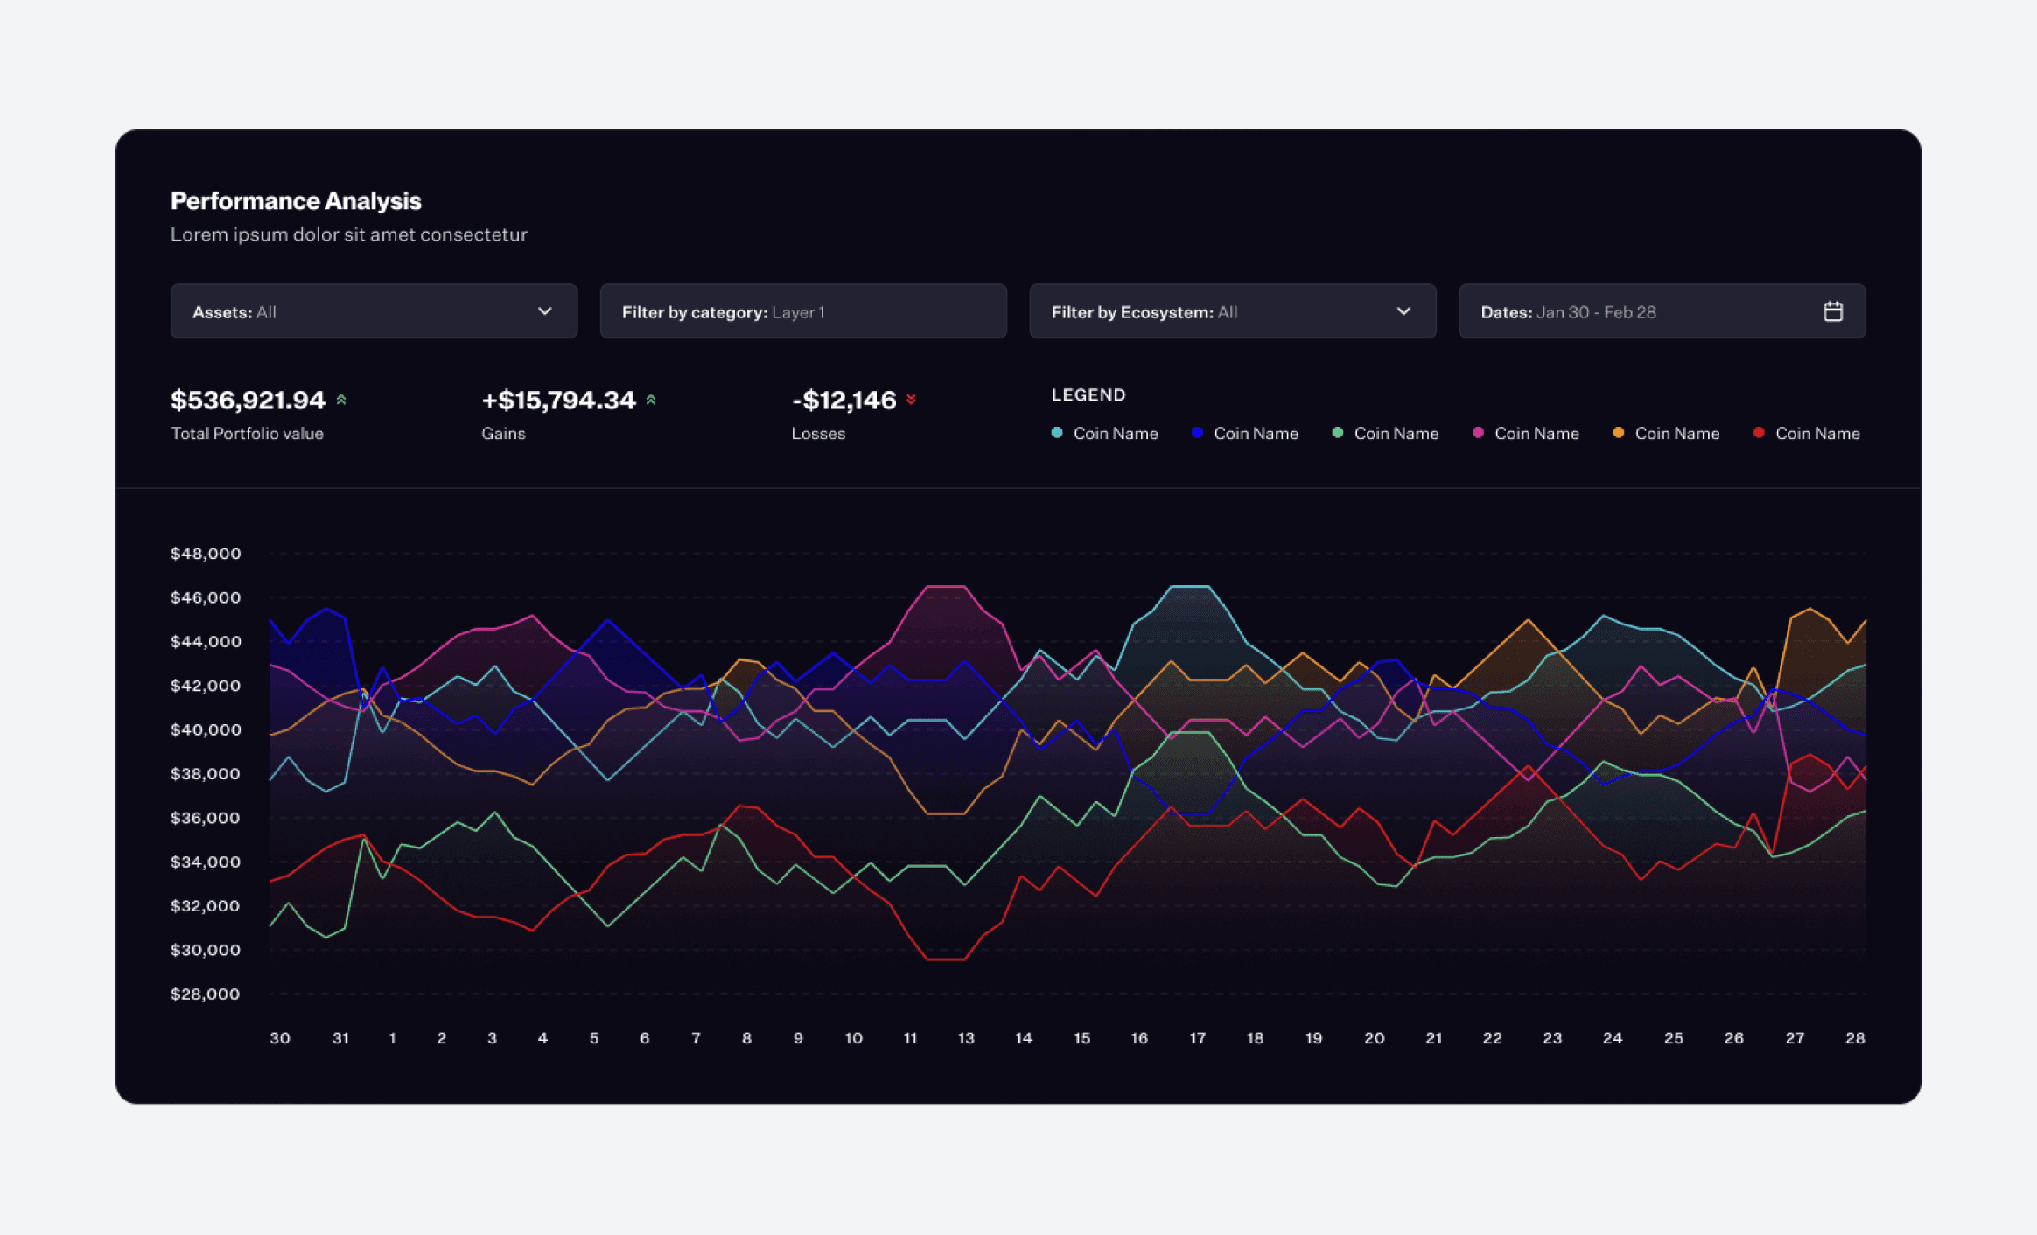Select day 30 on the x-axis
The image size is (2037, 1235).
[x=280, y=1038]
